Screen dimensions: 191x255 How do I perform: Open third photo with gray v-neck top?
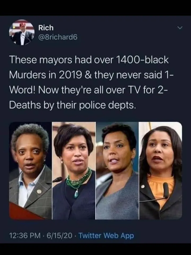point(117,171)
